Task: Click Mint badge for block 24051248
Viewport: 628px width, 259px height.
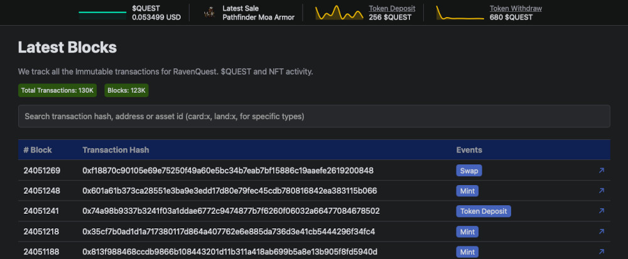Action: pyautogui.click(x=468, y=191)
